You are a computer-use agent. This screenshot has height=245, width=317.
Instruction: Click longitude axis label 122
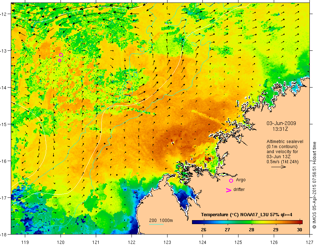tap(131, 242)
